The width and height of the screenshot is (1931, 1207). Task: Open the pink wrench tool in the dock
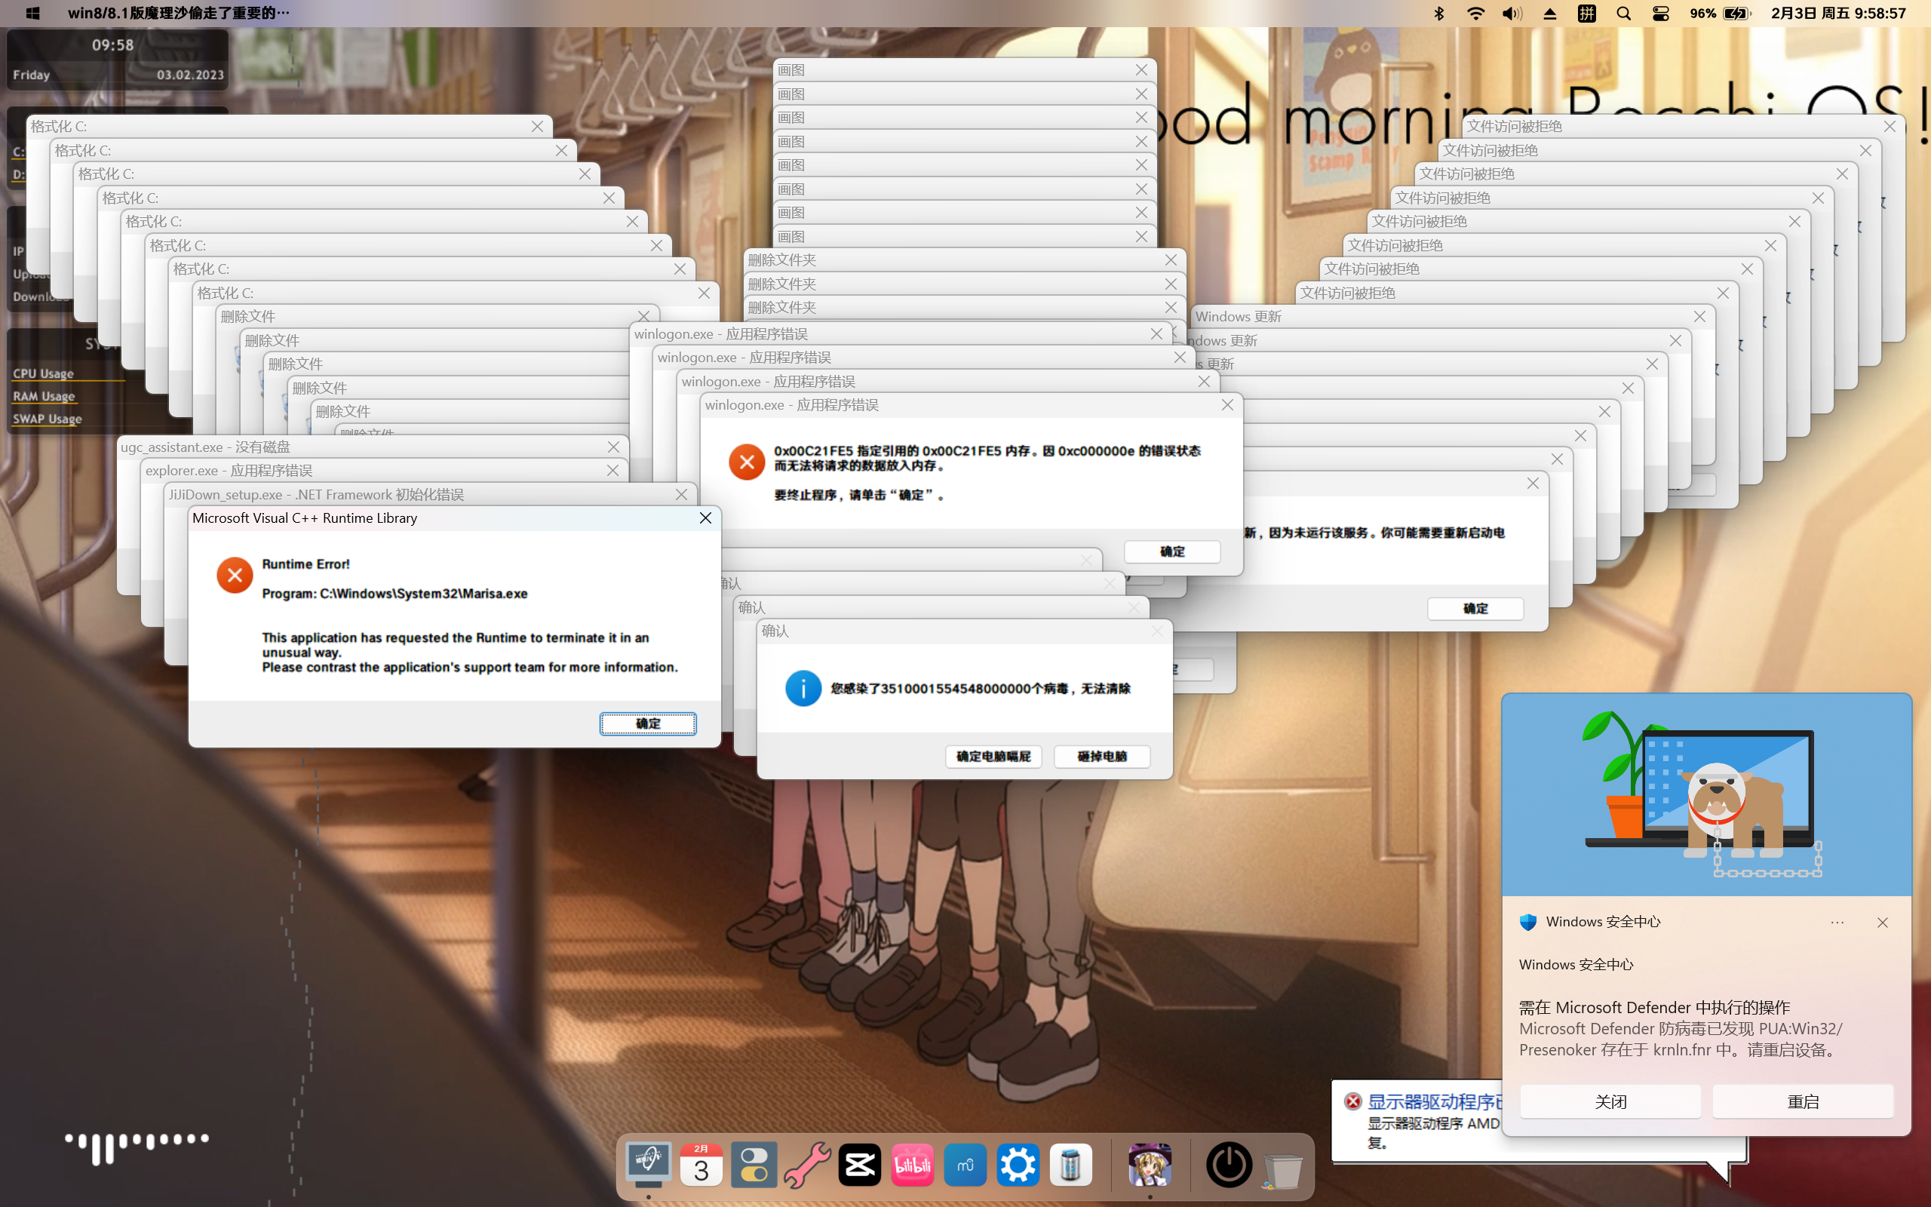(x=806, y=1165)
